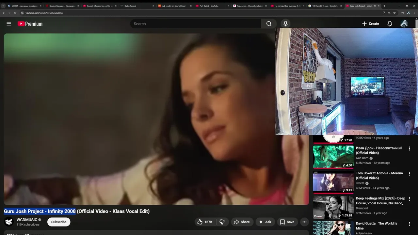The image size is (418, 235).
Task: Click the highlighted Guru Josh Project video title
Action: 40,211
